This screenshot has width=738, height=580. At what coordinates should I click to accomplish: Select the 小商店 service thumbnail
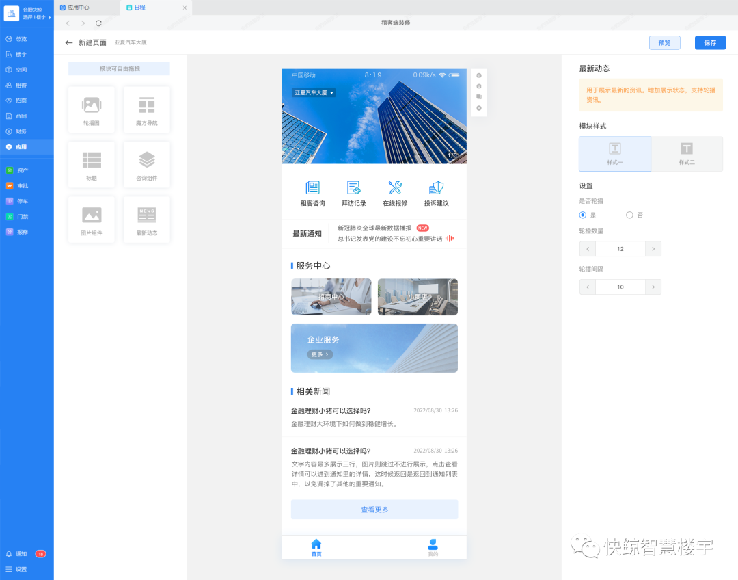point(418,297)
